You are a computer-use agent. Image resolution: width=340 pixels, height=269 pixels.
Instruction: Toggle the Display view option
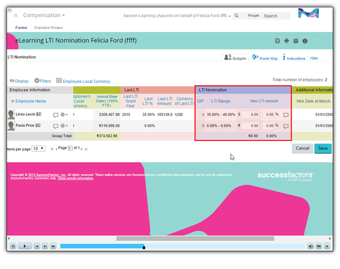pos(19,81)
